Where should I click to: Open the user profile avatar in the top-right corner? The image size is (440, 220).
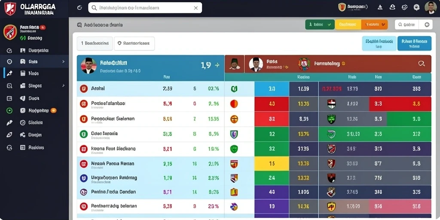tap(431, 8)
